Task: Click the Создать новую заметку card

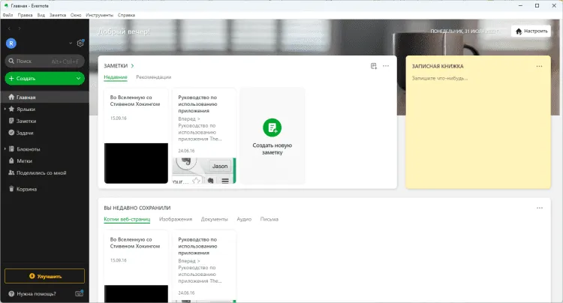Action: [272, 136]
